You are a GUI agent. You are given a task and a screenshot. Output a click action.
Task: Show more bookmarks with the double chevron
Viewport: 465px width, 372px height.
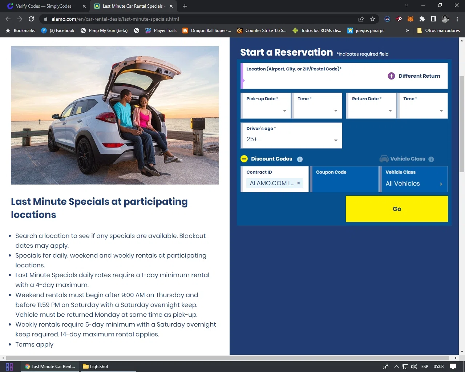pyautogui.click(x=407, y=31)
